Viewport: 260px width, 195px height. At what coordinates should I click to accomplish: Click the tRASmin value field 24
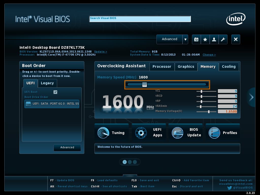click(x=227, y=106)
